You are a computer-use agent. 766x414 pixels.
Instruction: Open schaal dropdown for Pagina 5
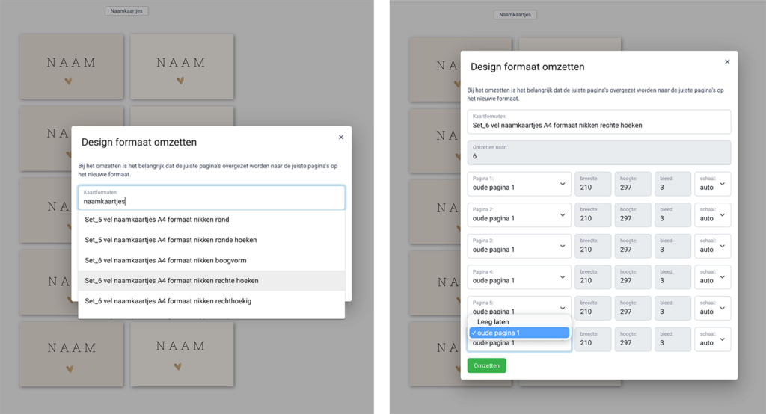pos(713,308)
